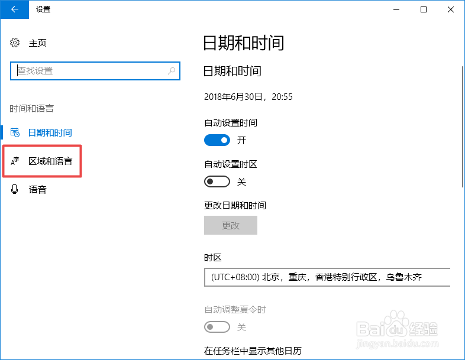Click the 更改 date and time button
Viewport: 465px width, 360px height.
coord(230,225)
